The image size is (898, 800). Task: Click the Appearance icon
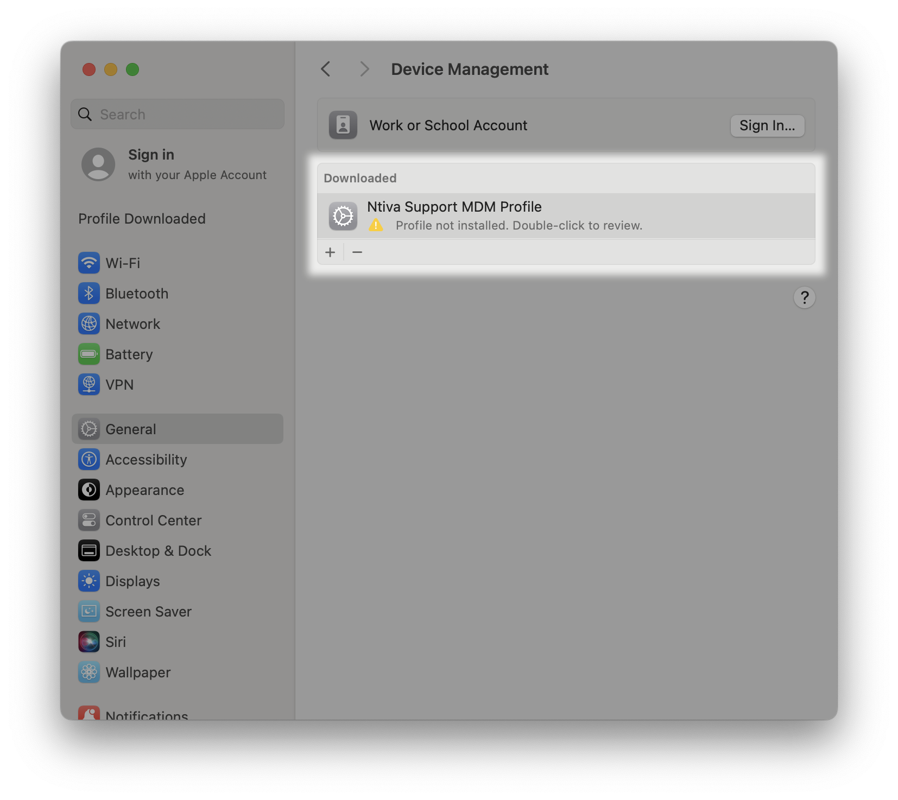pos(89,490)
